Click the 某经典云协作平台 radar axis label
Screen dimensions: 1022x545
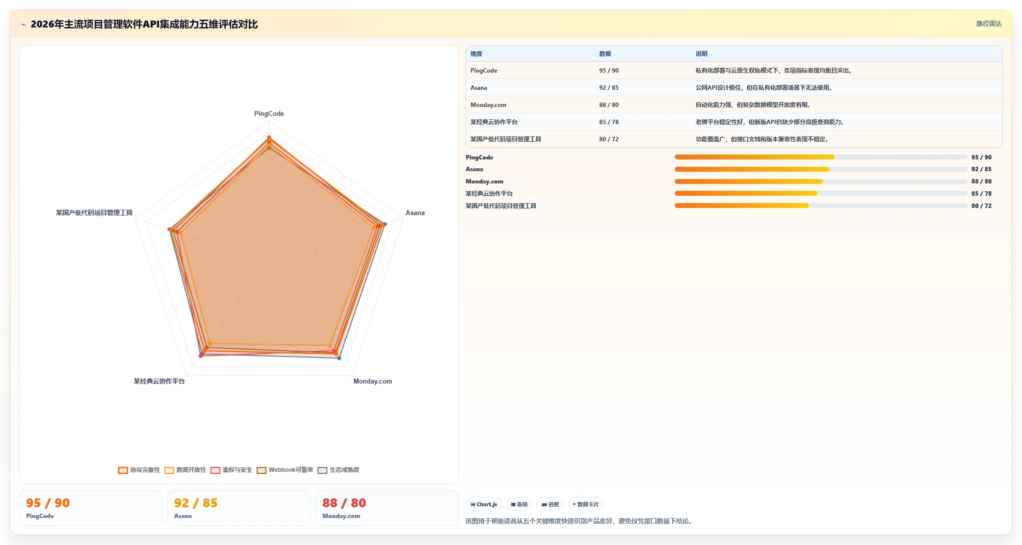pyautogui.click(x=159, y=382)
